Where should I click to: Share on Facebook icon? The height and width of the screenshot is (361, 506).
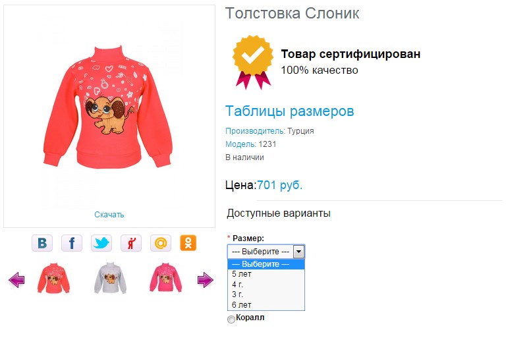72,243
